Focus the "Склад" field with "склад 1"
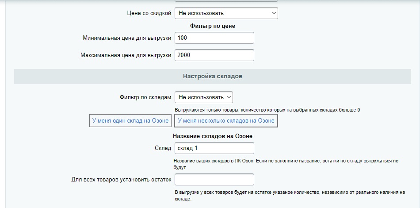 (x=214, y=148)
